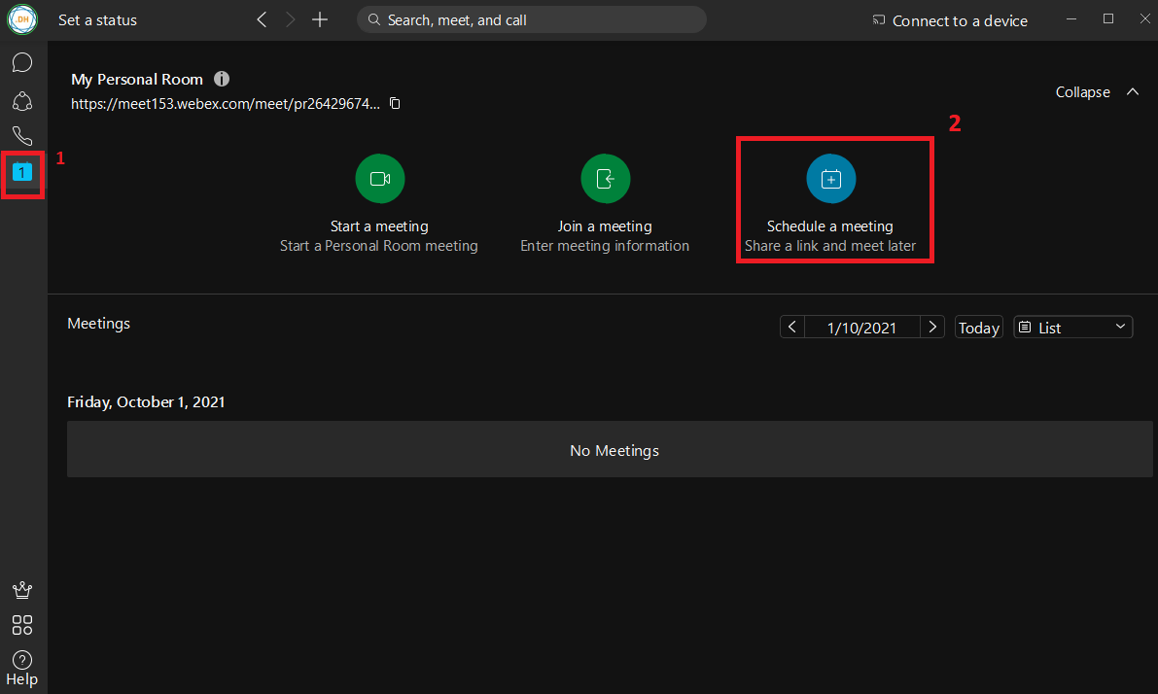
Task: Click the Search, meet, and call field
Action: pos(531,19)
